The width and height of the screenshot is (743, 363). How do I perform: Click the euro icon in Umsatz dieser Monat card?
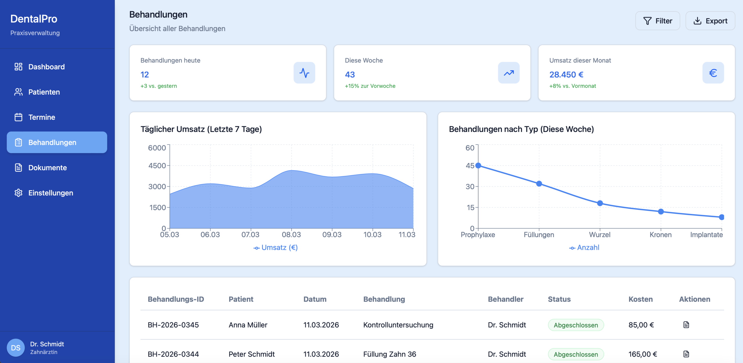(x=713, y=73)
